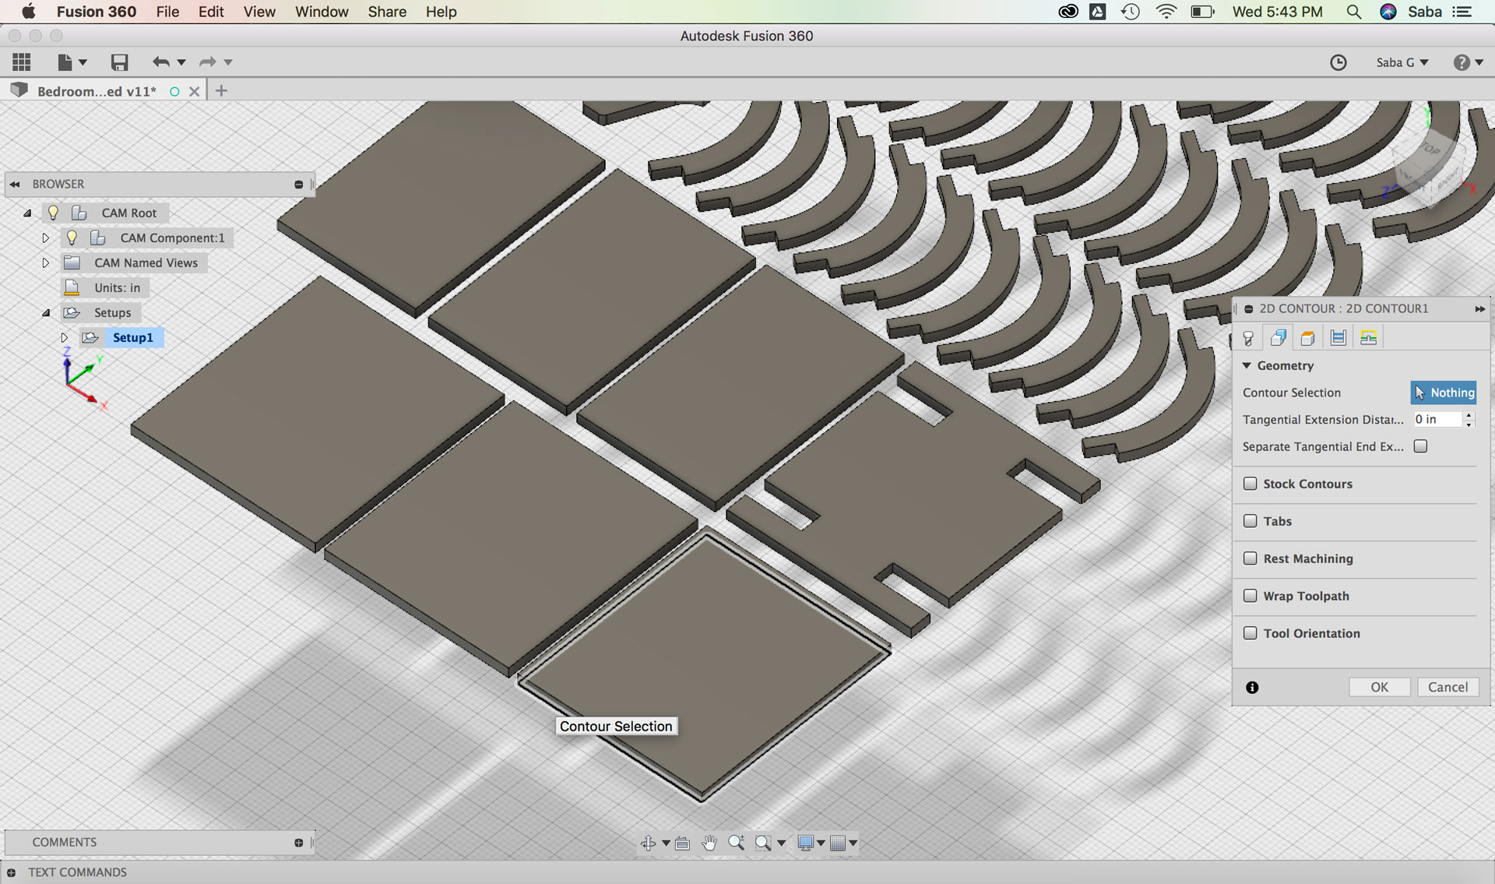Check the Rest Machining option
Screen dimensions: 1495x884
1251,558
